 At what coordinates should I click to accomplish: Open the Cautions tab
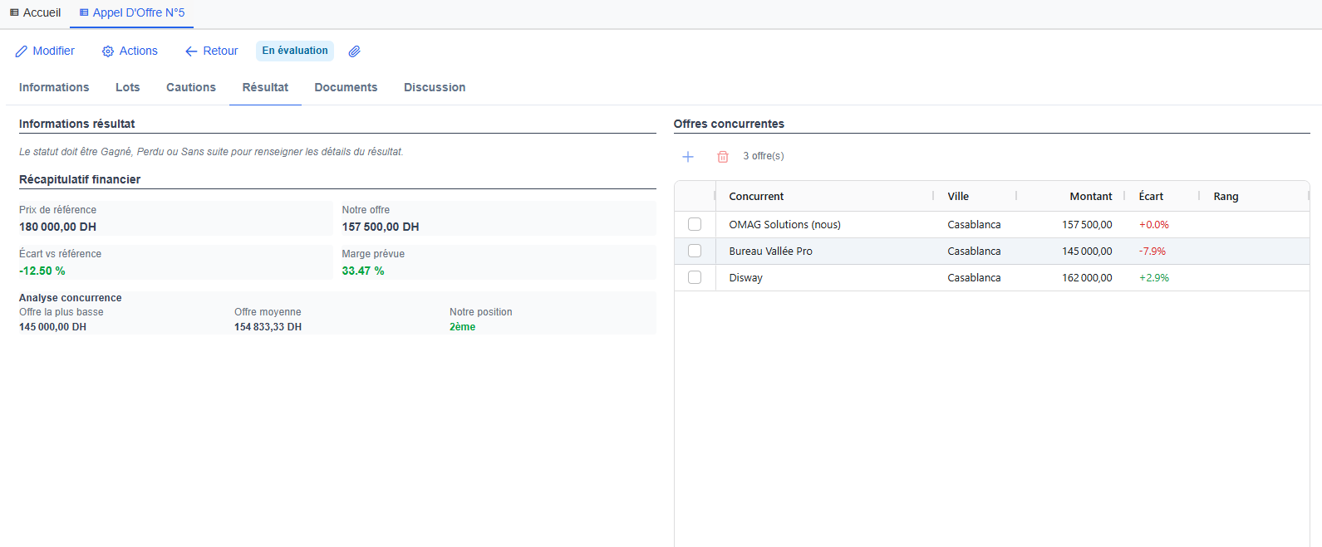click(x=190, y=88)
